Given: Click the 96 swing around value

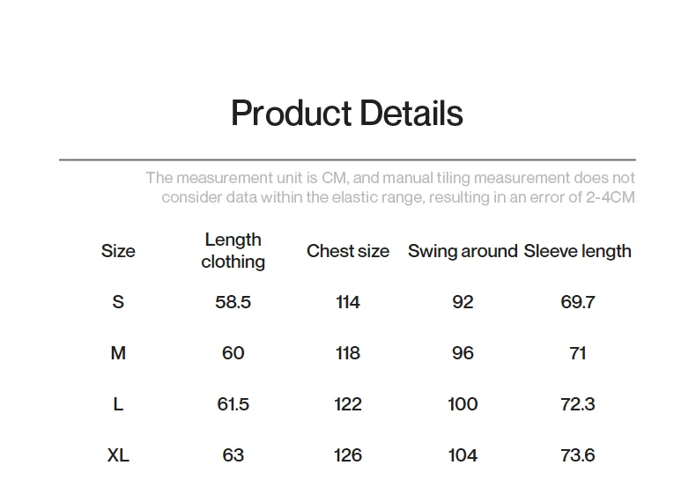Looking at the screenshot, I should pos(463,353).
